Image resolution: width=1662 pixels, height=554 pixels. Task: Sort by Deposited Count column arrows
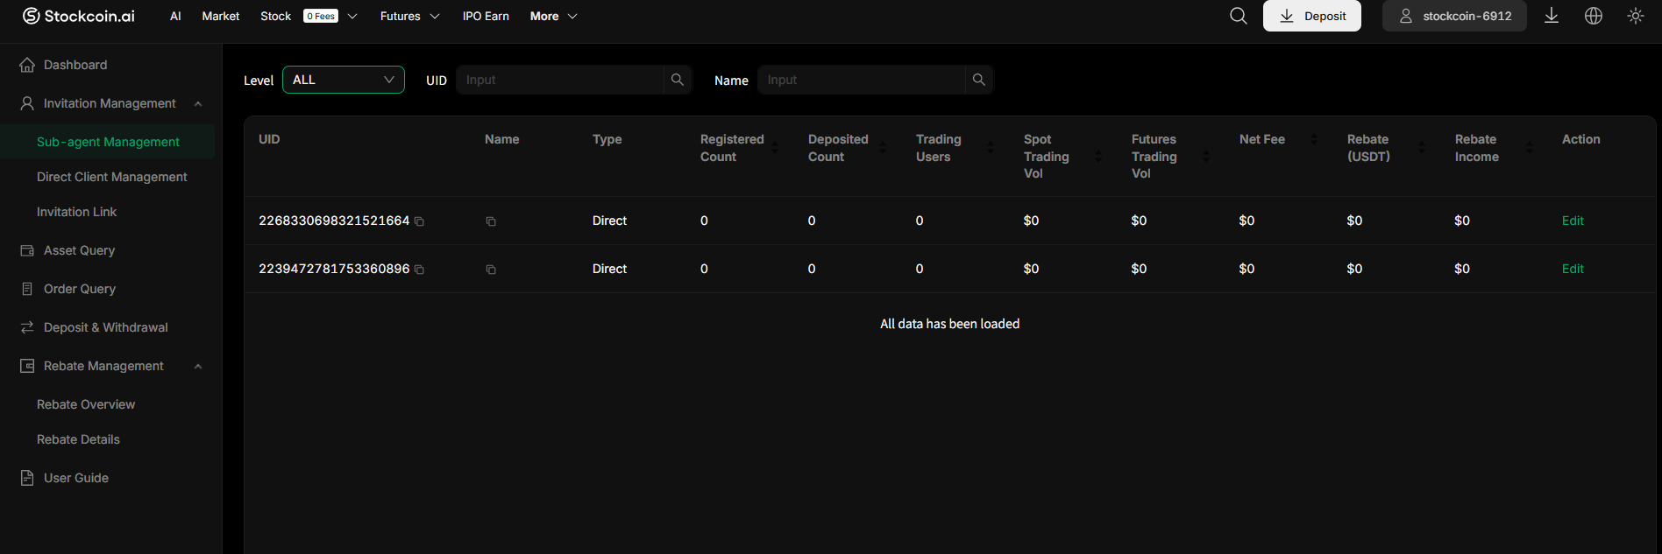(x=883, y=148)
